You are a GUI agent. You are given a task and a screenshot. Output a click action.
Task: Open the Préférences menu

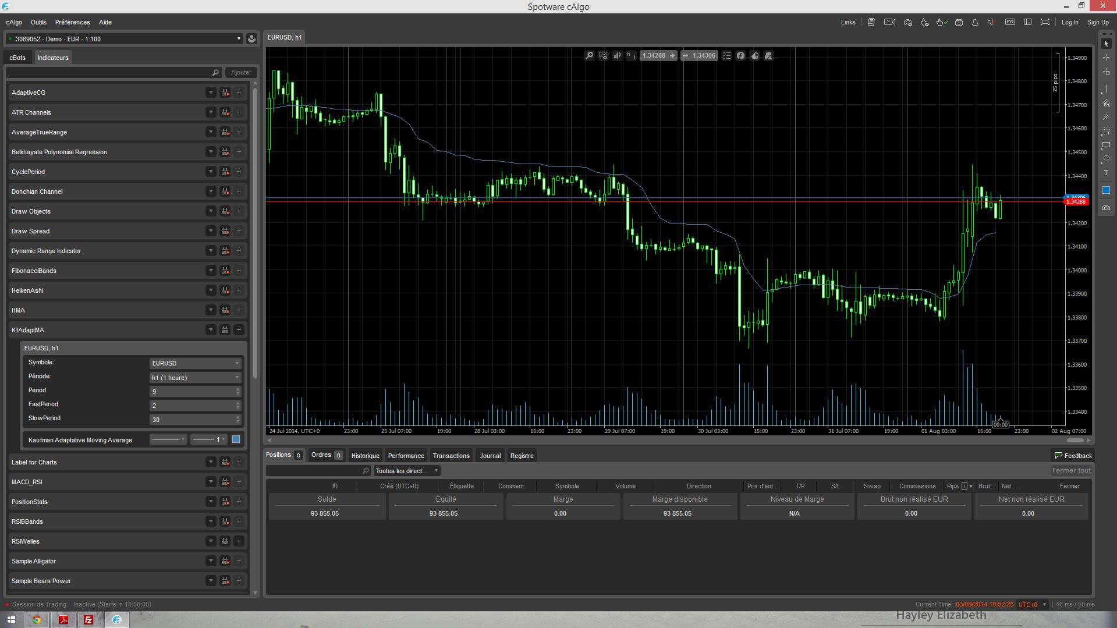pyautogui.click(x=73, y=22)
